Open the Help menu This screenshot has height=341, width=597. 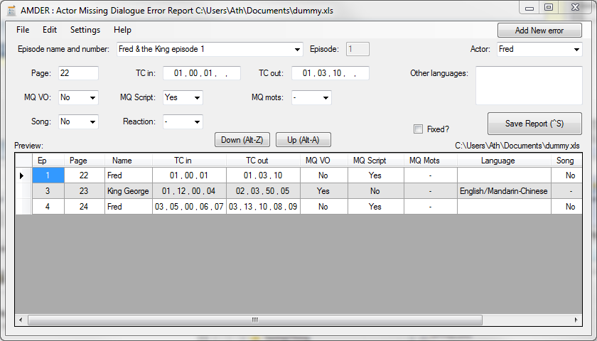pyautogui.click(x=122, y=30)
